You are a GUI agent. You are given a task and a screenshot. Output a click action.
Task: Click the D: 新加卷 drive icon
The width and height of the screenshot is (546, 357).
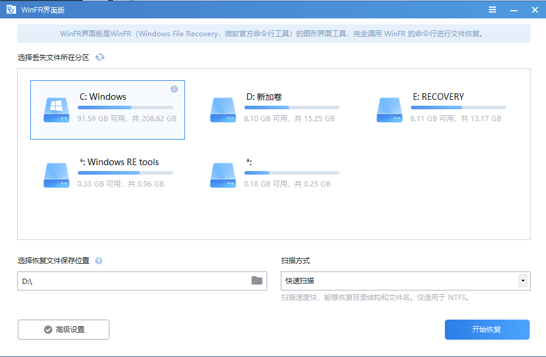pos(222,109)
